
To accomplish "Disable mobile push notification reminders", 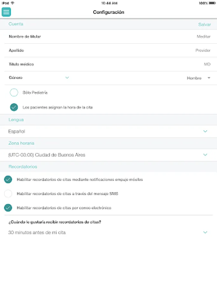I will tap(8, 179).
